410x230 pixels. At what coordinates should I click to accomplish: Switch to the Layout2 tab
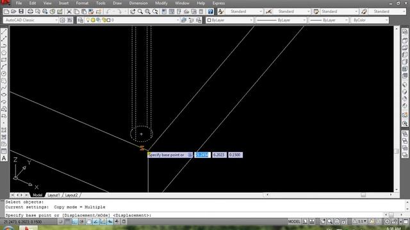point(71,195)
